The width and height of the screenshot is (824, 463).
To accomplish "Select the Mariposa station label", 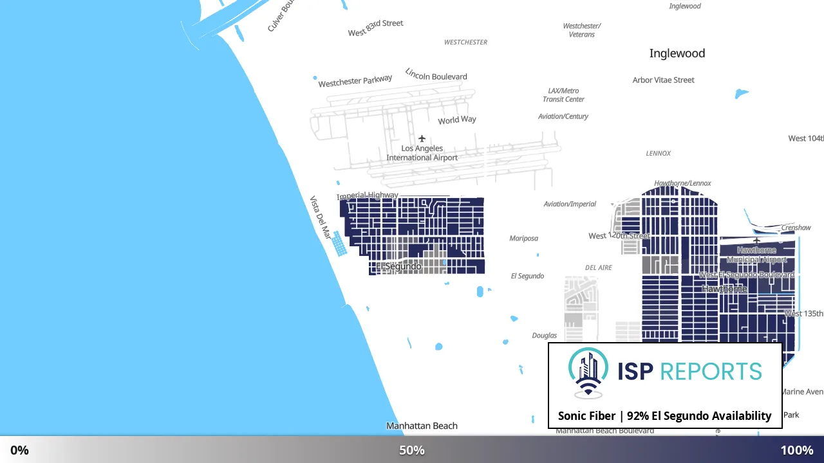I will (x=523, y=239).
